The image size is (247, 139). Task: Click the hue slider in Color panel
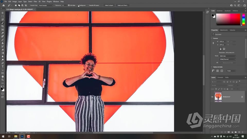(244, 19)
